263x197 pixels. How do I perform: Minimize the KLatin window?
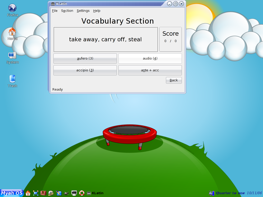(x=170, y=4)
